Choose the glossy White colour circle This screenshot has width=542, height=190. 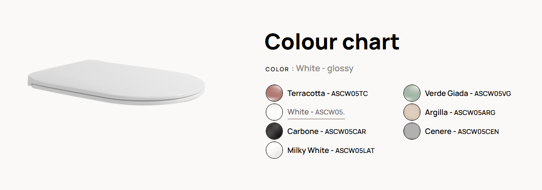tap(274, 112)
